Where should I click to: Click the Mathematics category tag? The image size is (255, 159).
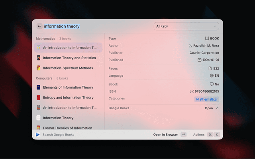point(206,99)
